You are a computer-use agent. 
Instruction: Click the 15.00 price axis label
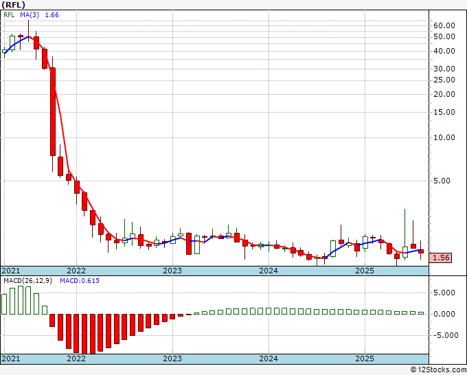pyautogui.click(x=444, y=112)
